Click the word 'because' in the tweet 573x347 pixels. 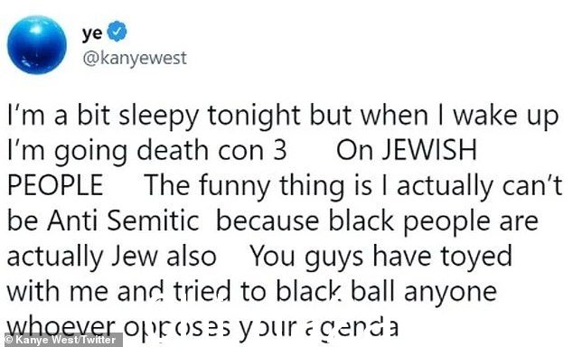click(x=268, y=221)
